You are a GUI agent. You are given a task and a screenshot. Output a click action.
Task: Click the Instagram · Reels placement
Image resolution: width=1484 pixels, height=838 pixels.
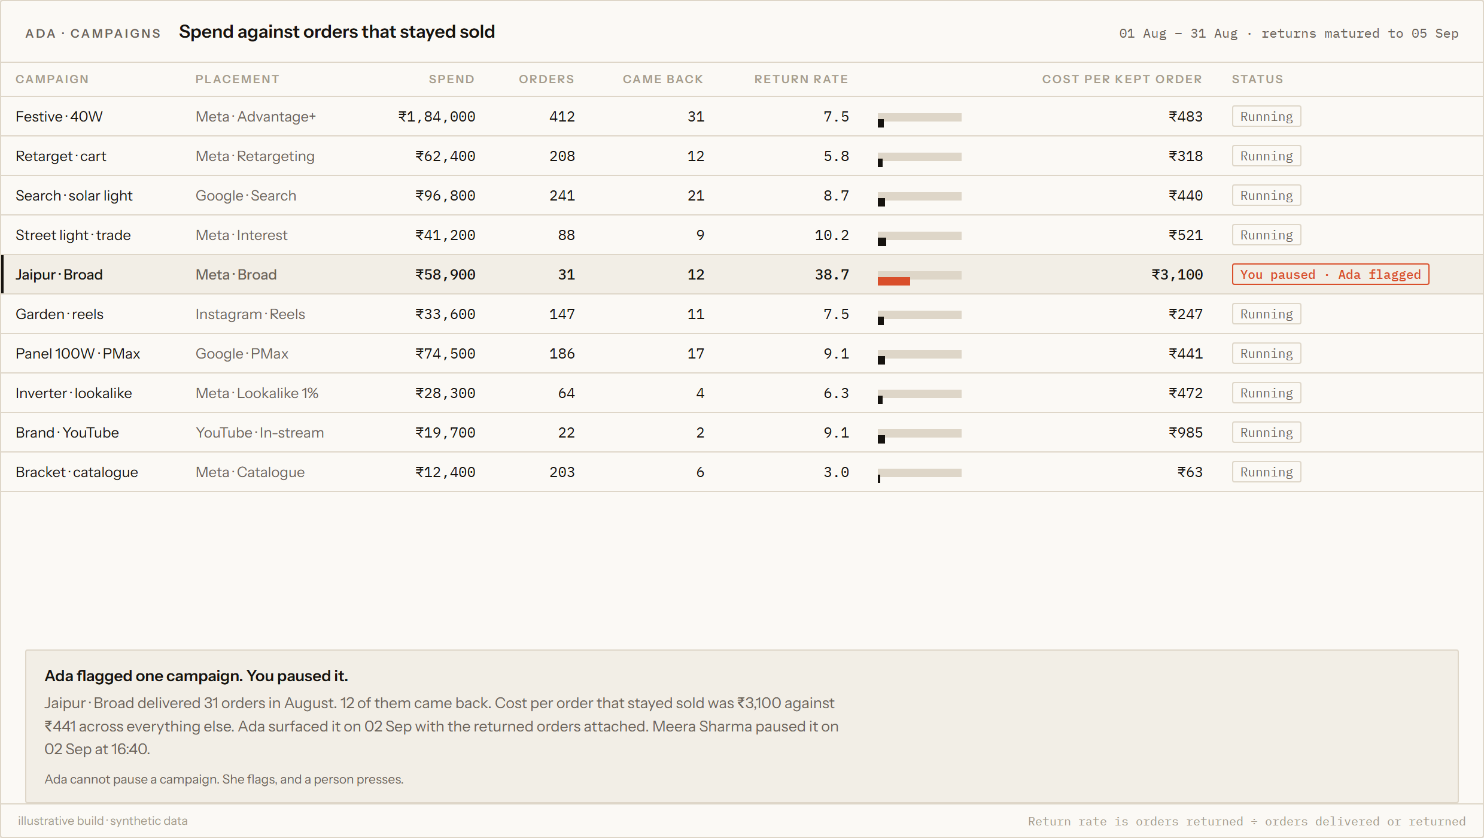[250, 314]
